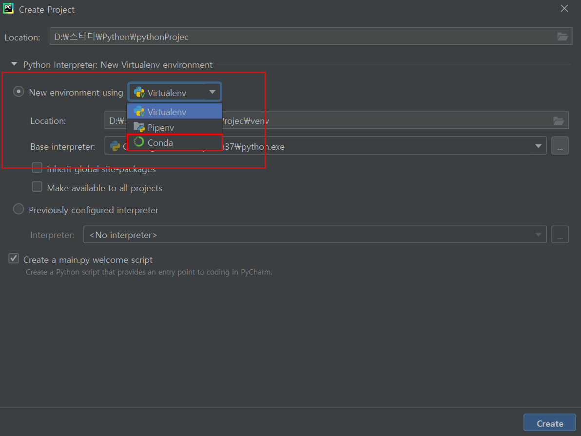Screen dimensions: 581x436
Task: Uncheck Create a main.py welcome script
Action: 14,258
